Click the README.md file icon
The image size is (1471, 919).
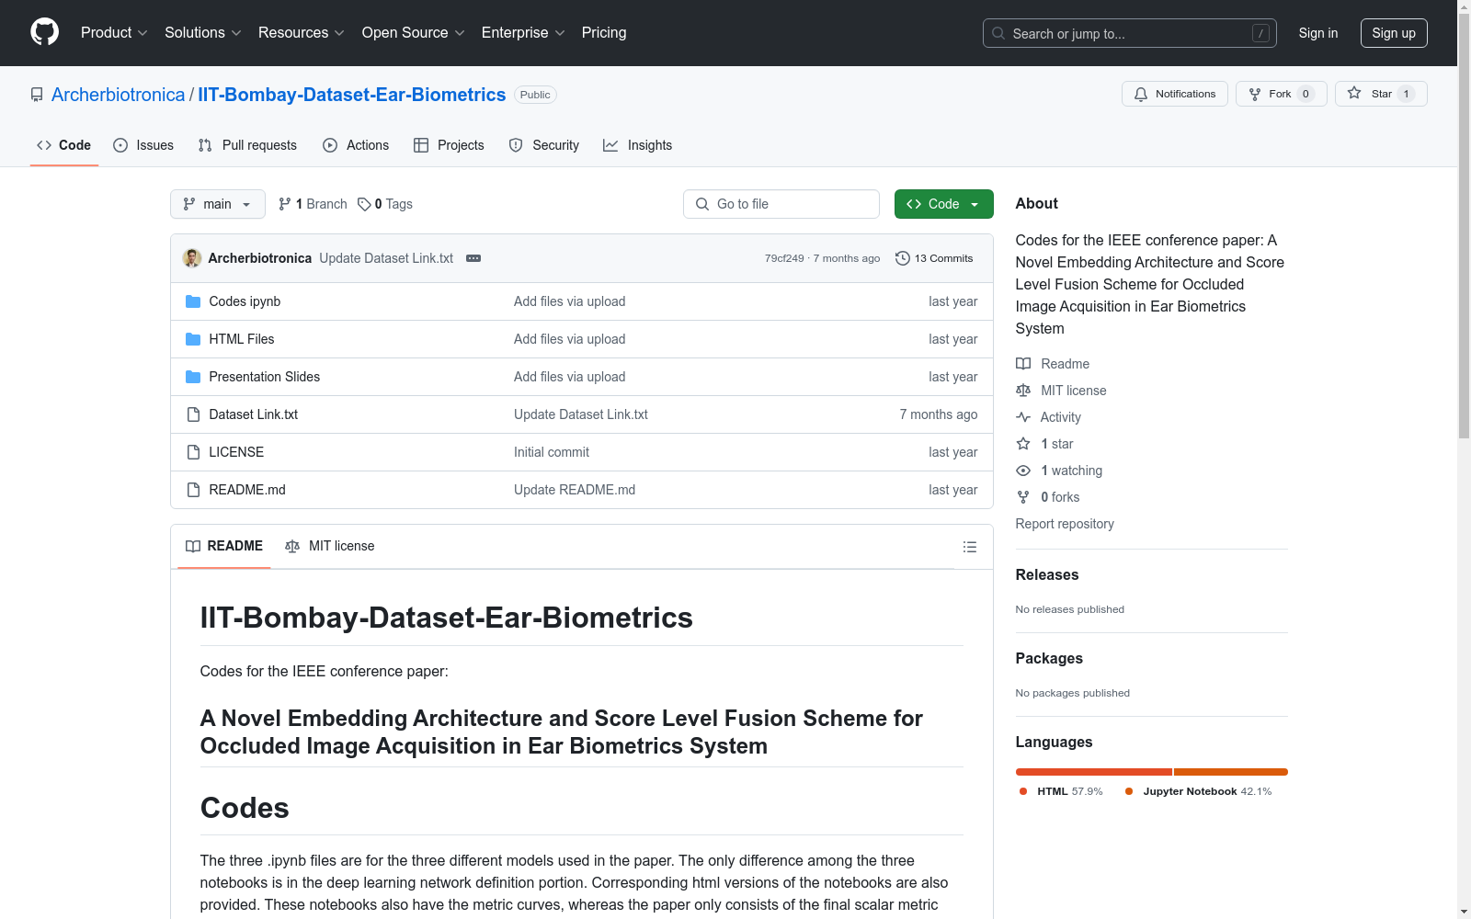[193, 490]
